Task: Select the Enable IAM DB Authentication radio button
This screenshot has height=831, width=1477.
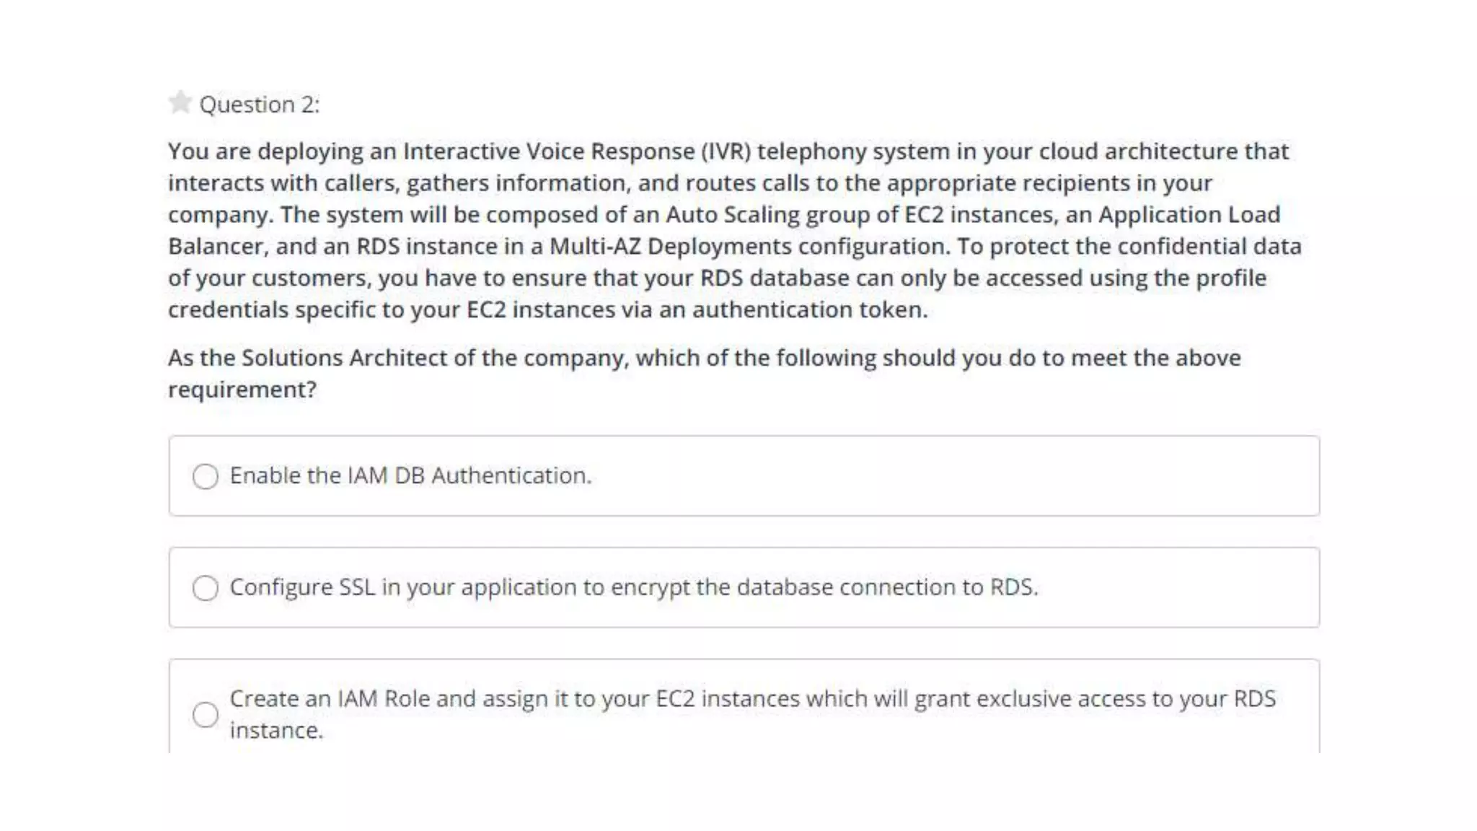Action: pos(206,476)
